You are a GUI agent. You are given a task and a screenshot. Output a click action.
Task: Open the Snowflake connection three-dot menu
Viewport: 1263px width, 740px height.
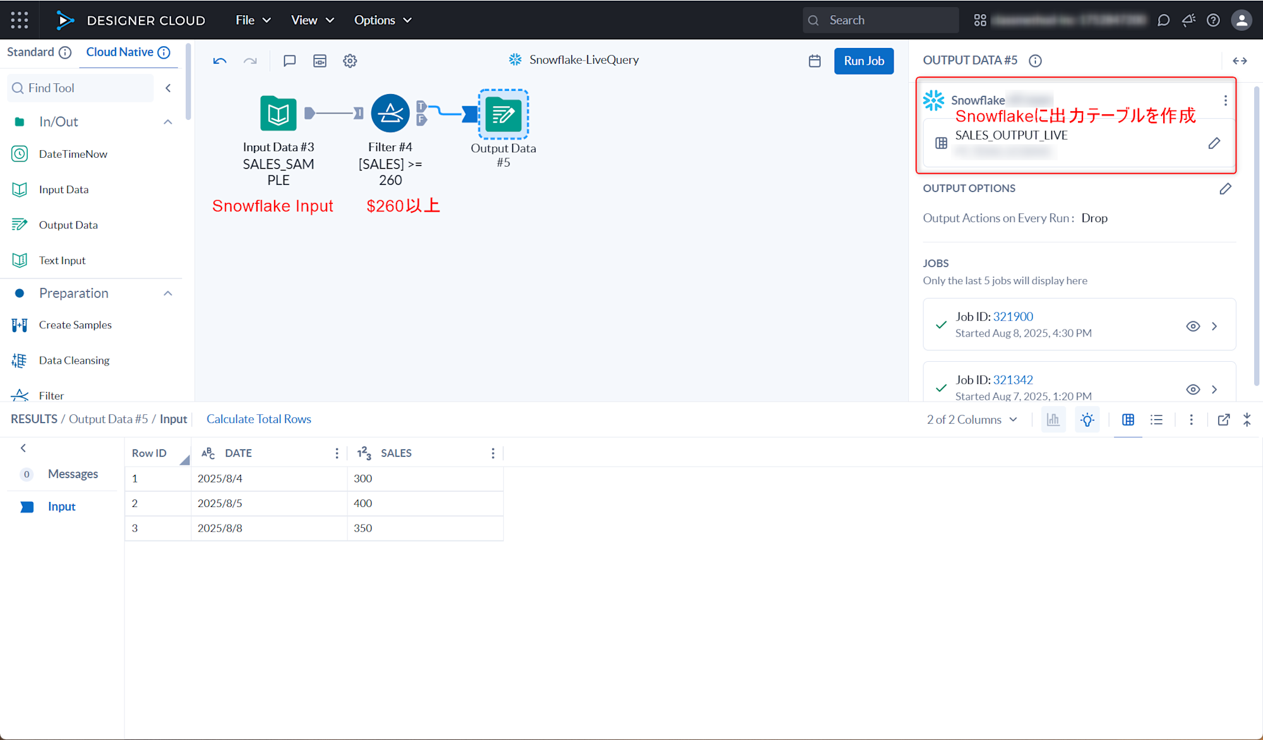click(1225, 100)
